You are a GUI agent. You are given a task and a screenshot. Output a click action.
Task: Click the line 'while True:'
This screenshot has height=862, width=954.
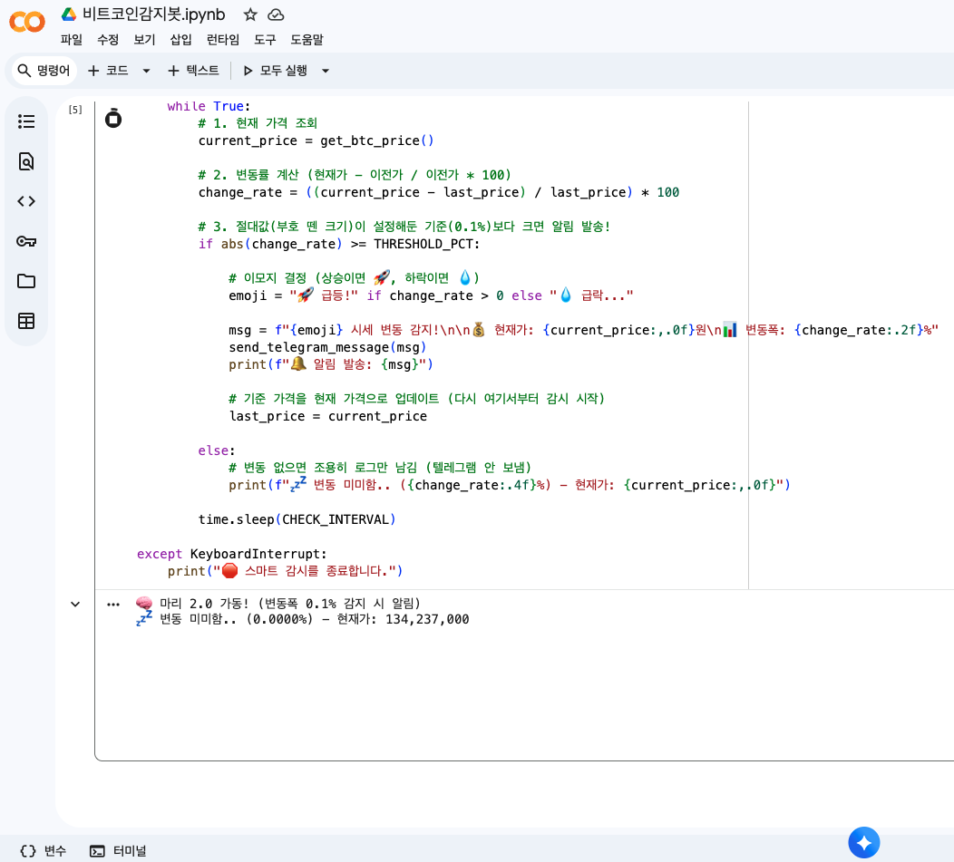point(209,106)
